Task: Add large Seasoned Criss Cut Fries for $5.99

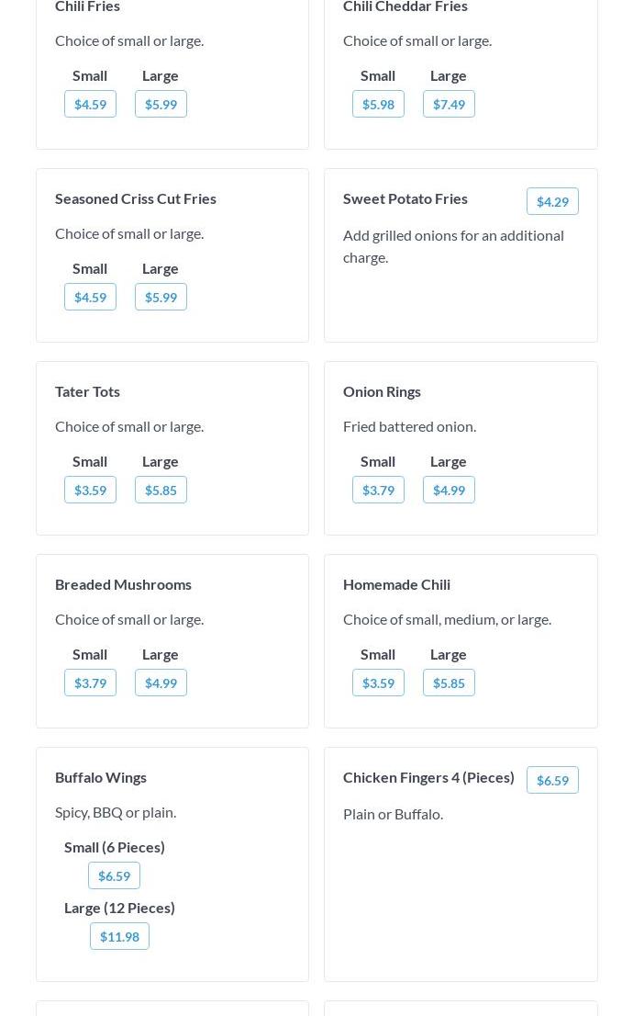Action: tap(161, 297)
